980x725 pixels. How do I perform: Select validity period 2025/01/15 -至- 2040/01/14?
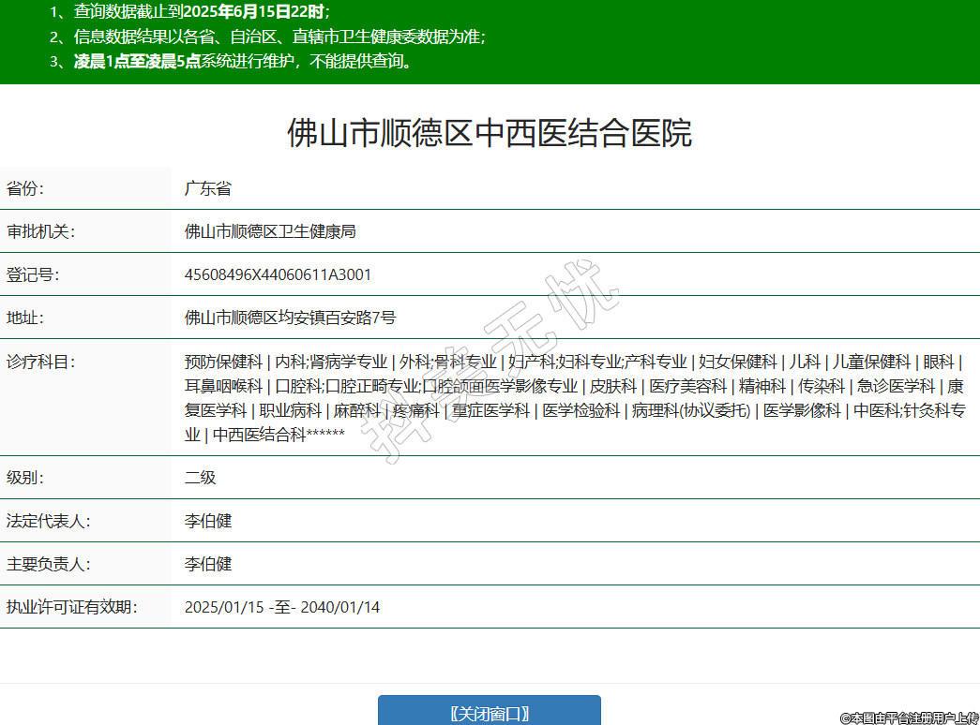(281, 607)
